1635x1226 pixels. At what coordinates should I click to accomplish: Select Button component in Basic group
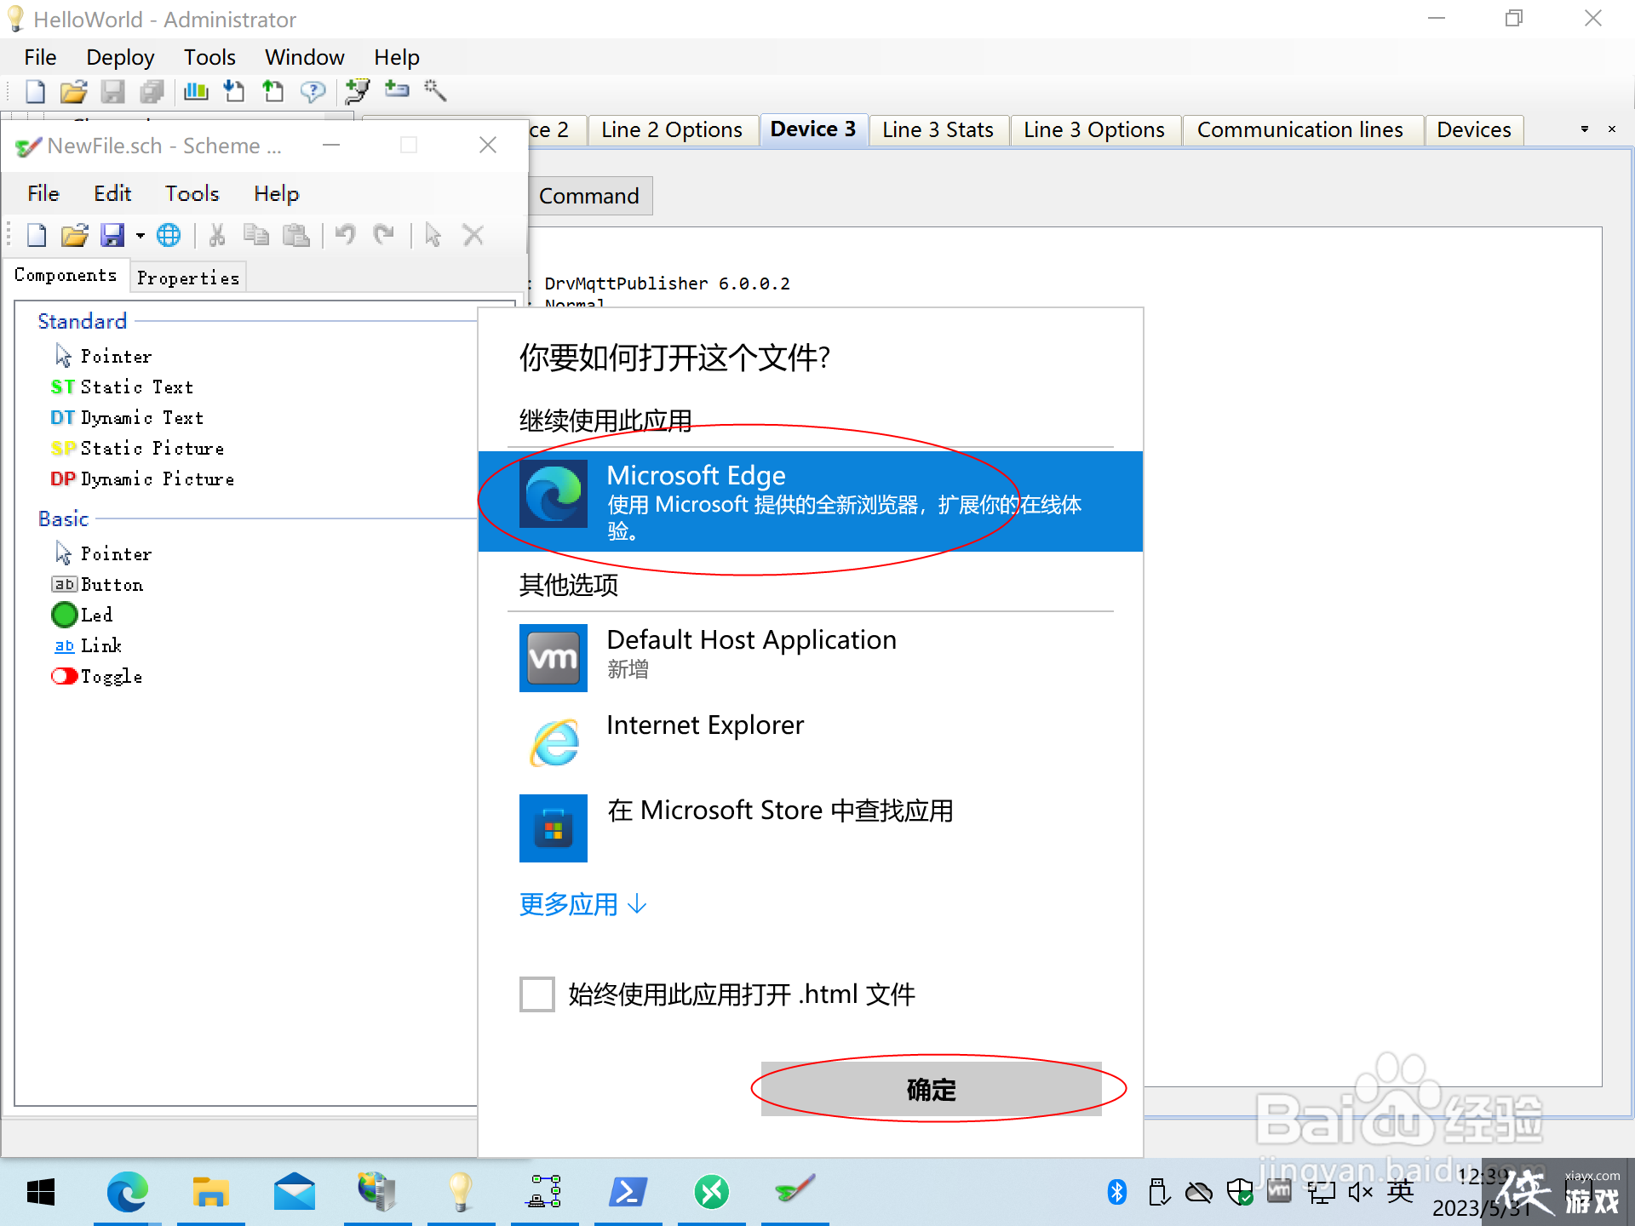click(98, 584)
